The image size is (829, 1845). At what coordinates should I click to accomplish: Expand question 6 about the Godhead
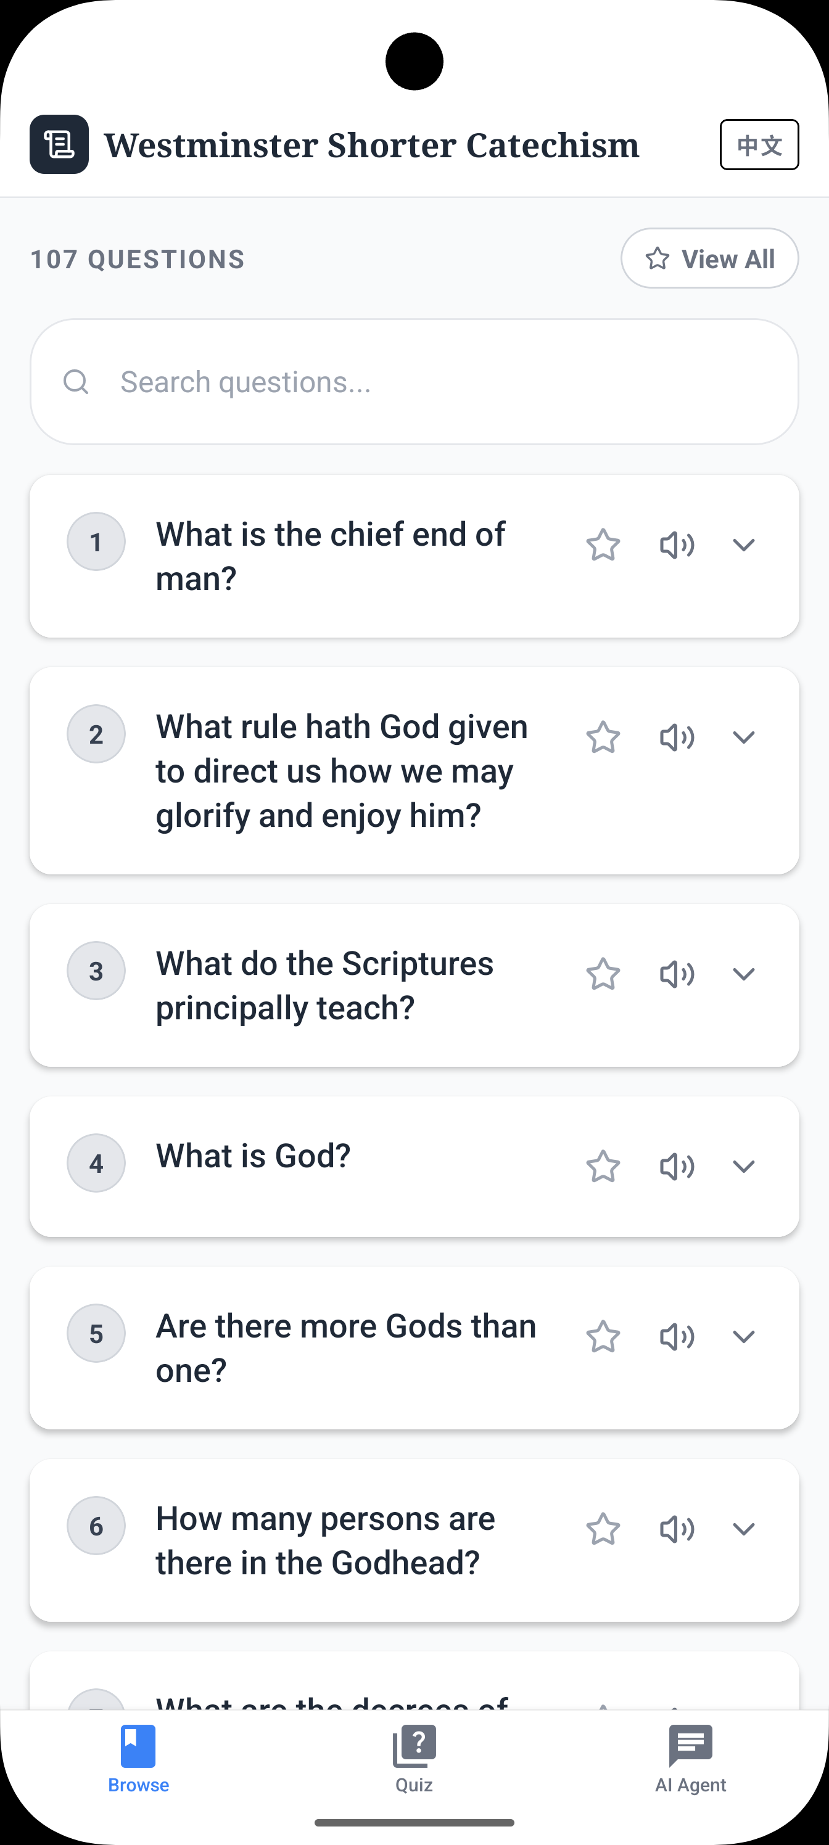point(744,1529)
